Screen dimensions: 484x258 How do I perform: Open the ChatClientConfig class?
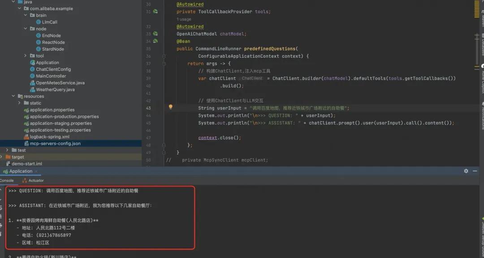[x=53, y=69]
